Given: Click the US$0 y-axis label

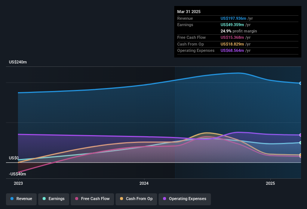Looking at the screenshot, I should click(x=14, y=158).
